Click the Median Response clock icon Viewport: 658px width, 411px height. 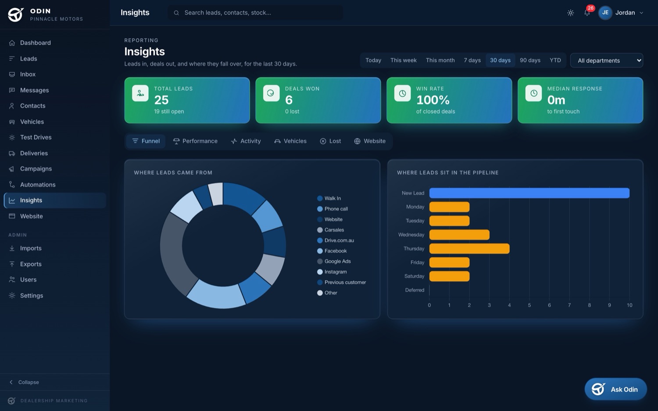(x=534, y=93)
